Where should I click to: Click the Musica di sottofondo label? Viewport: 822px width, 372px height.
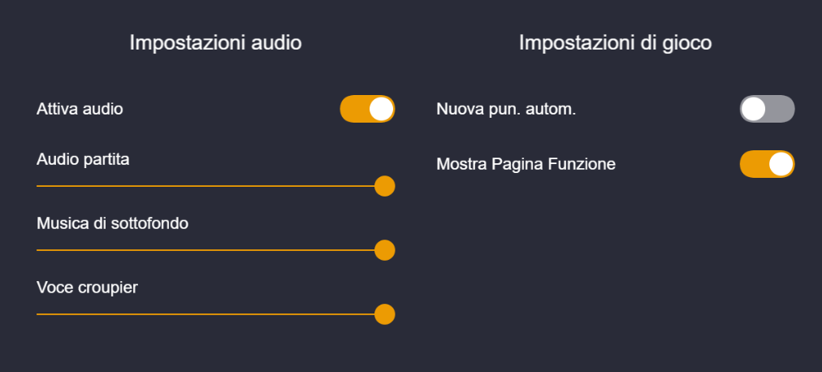tap(112, 223)
